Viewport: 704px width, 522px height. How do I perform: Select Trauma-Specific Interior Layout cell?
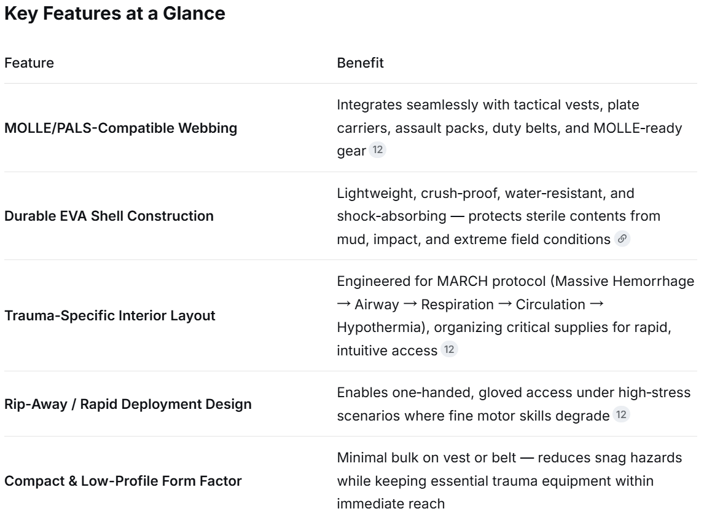pyautogui.click(x=110, y=316)
